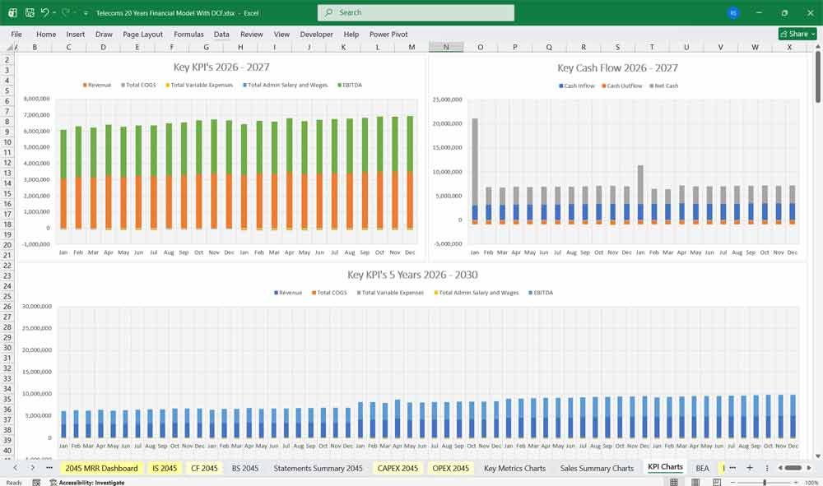Select the IS 2045 sheet tab
Viewport: 823px width, 486px height.
pos(165,468)
